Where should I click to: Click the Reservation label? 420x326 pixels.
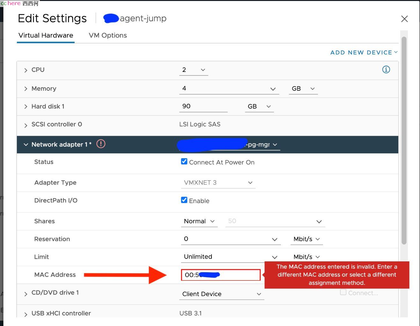(52, 239)
